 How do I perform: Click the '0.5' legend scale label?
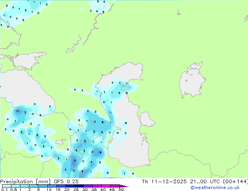tap(14, 189)
